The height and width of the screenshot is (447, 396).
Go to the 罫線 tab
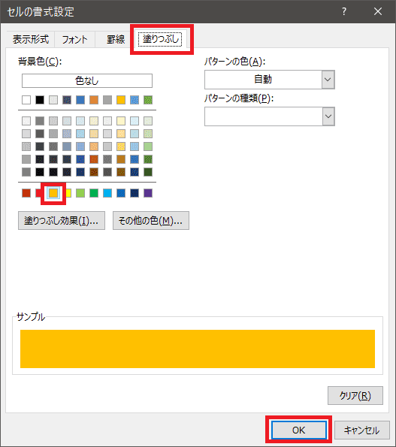pos(116,39)
